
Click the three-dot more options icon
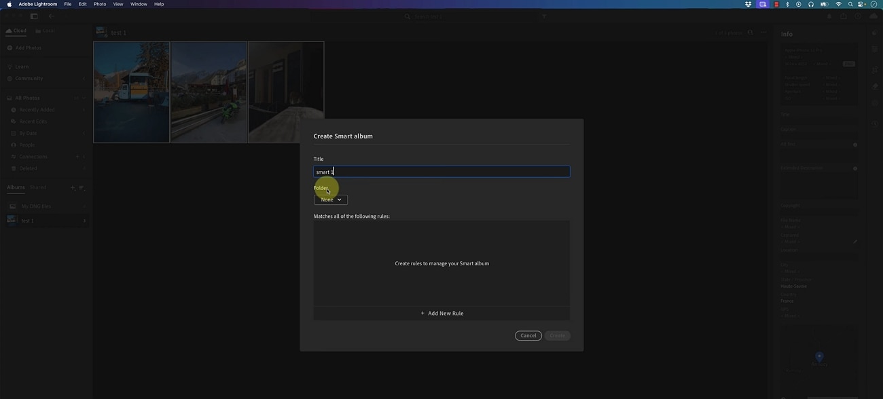(x=763, y=33)
